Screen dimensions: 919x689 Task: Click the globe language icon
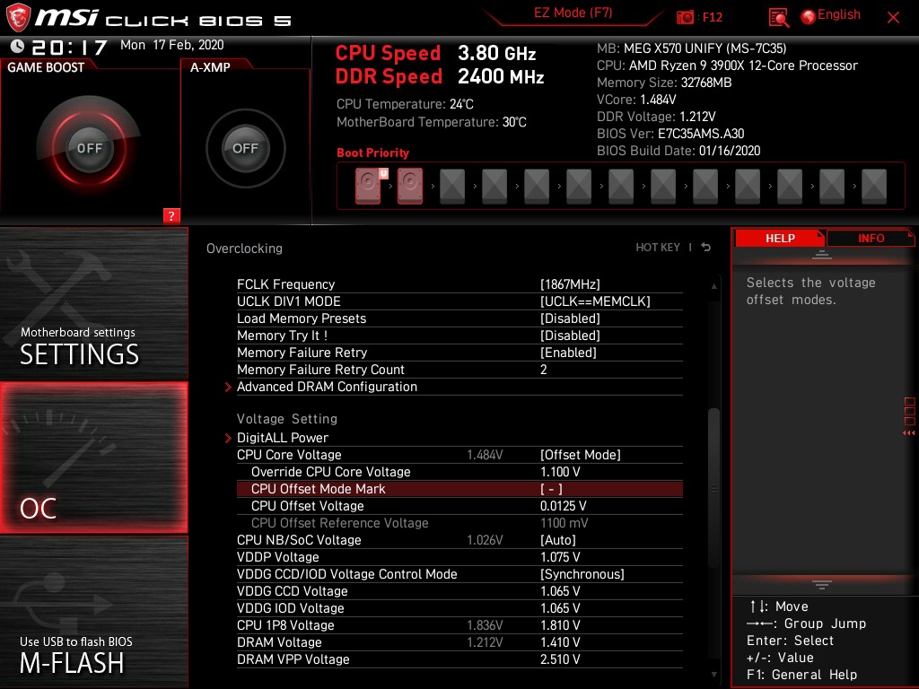click(x=809, y=17)
